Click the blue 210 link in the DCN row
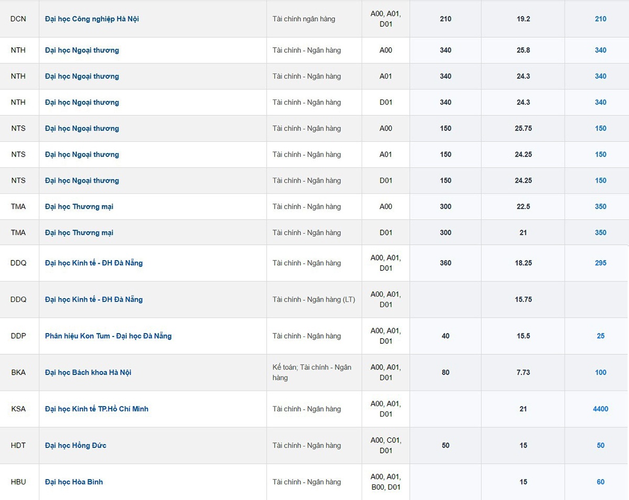This screenshot has height=500, width=629. point(601,19)
